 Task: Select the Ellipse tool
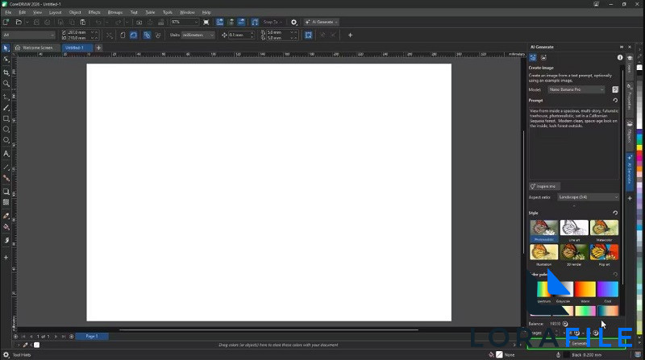tap(6, 129)
